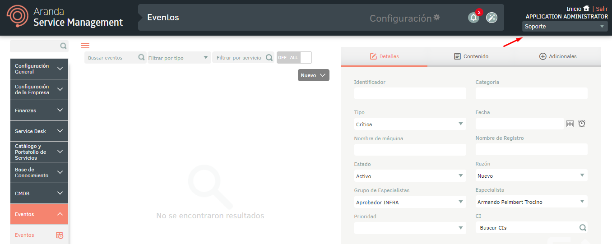Click the APPLICATION ADMINISTRATOR user label
This screenshot has height=244, width=612.
tap(566, 17)
